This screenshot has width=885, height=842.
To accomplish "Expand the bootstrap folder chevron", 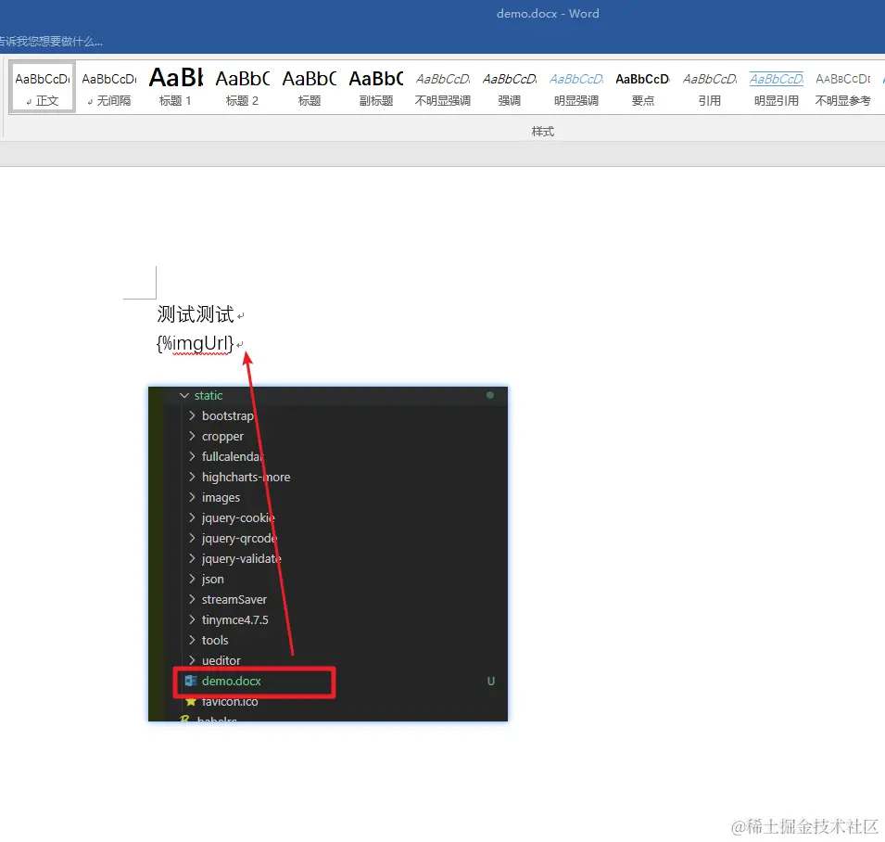I will coord(192,415).
